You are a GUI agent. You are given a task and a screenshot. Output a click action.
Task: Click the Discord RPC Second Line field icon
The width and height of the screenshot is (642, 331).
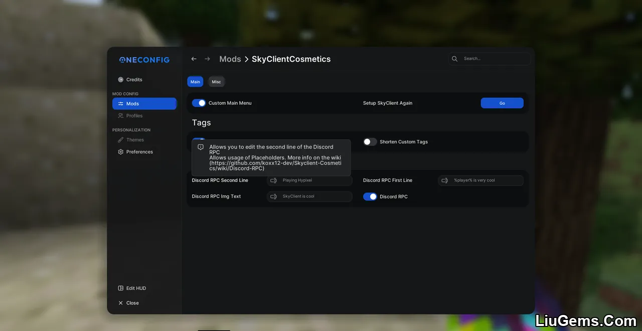(x=273, y=181)
